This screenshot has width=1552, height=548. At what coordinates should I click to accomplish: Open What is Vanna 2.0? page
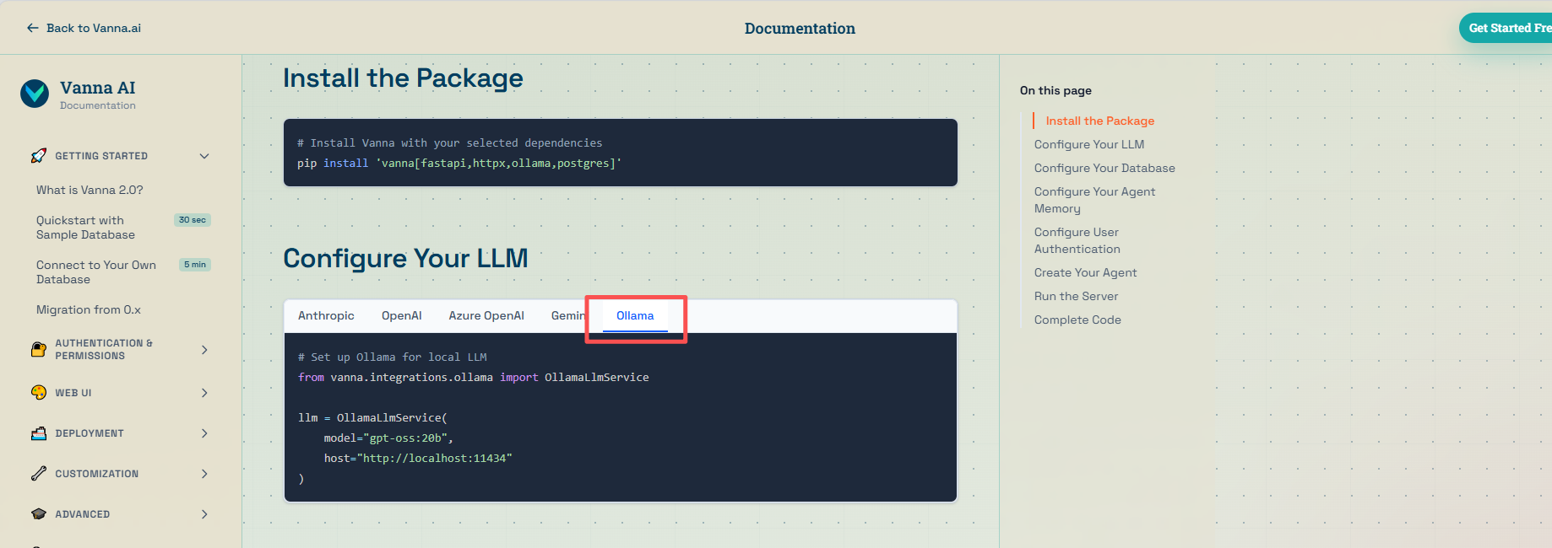click(x=90, y=190)
